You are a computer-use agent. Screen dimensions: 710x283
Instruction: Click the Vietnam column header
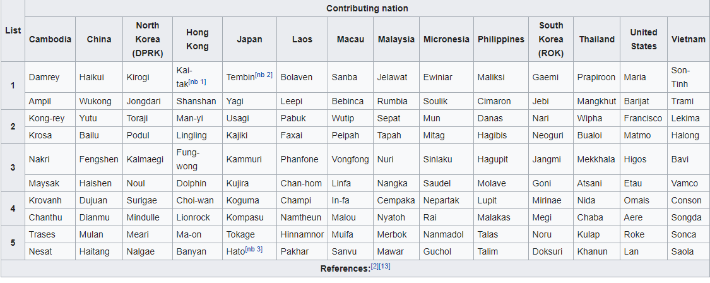[689, 39]
